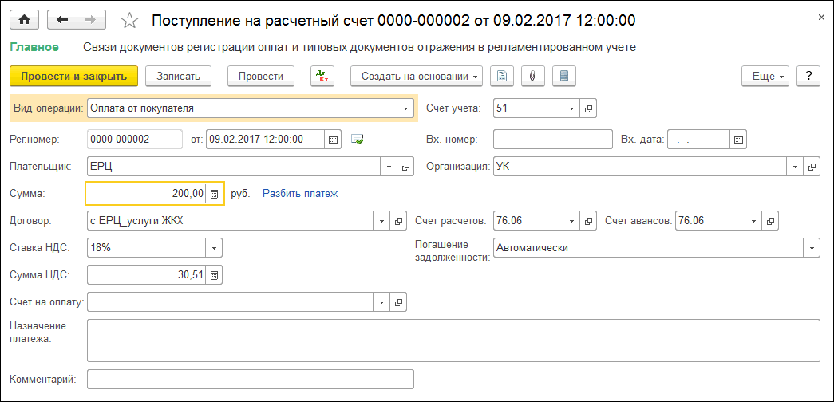Open the Плательщик ЕРЦ record card
This screenshot has width=834, height=402.
pos(405,167)
